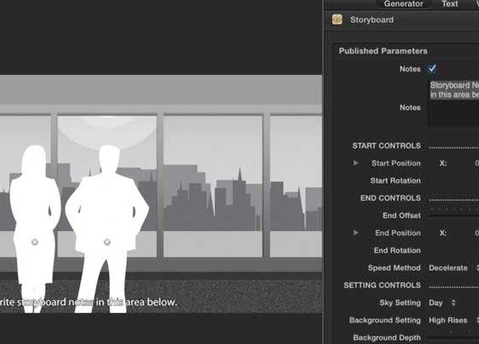Click the Published Parameters header
The width and height of the screenshot is (479, 344).
[x=383, y=51]
